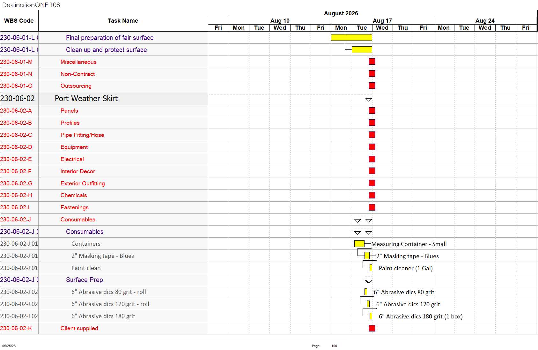Click the Surface Prep summary triangle marker
Image resolution: width=538 pixels, height=350 pixels.
coord(368,281)
